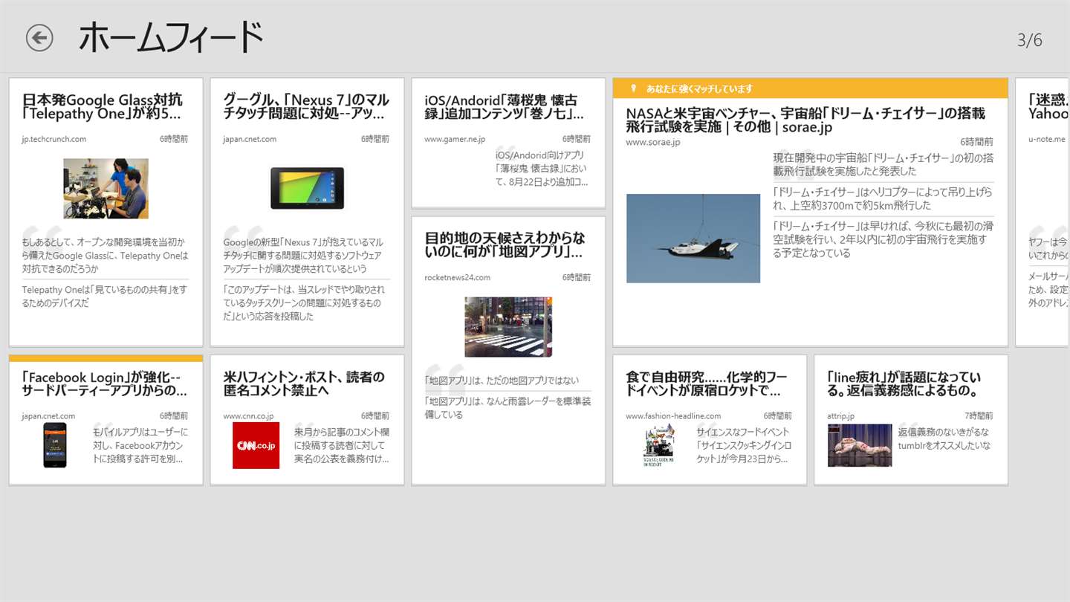This screenshot has height=602, width=1070.
Task: Open the Facebook Login 強化 article headline
Action: (x=104, y=383)
